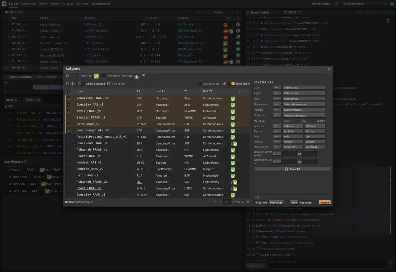Viewport: 396px width, 272px height.
Task: Enable No Mech on Hilly Maps checkbox
Action: pyautogui.click(x=104, y=76)
